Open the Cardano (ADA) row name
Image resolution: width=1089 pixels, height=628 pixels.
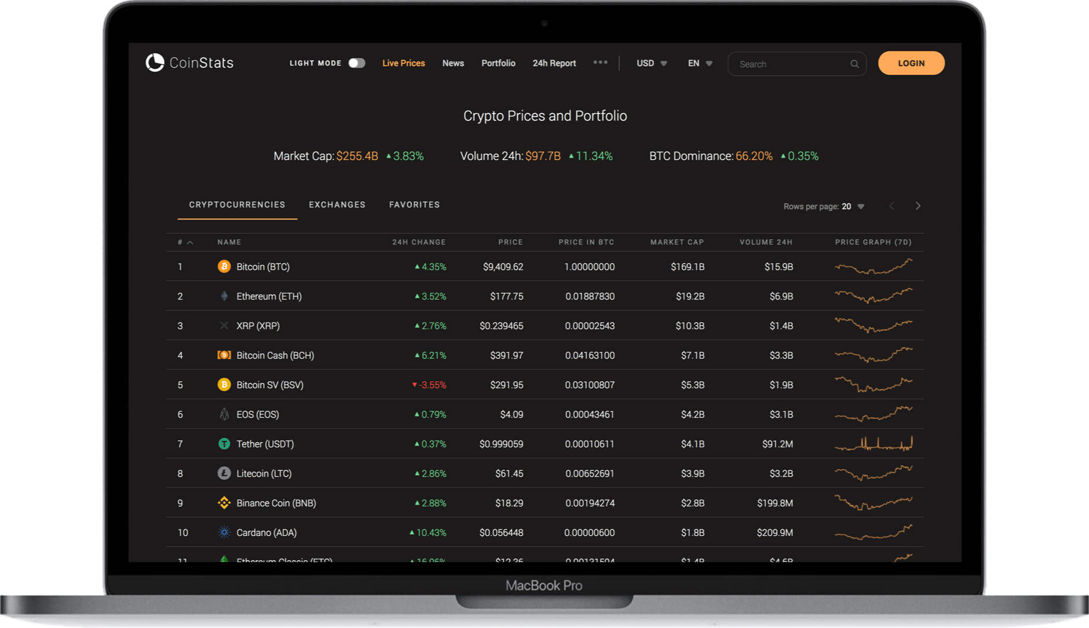point(266,532)
